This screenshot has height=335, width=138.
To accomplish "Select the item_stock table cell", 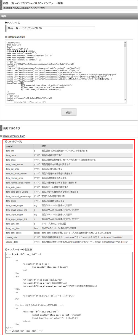I will point(19,201).
